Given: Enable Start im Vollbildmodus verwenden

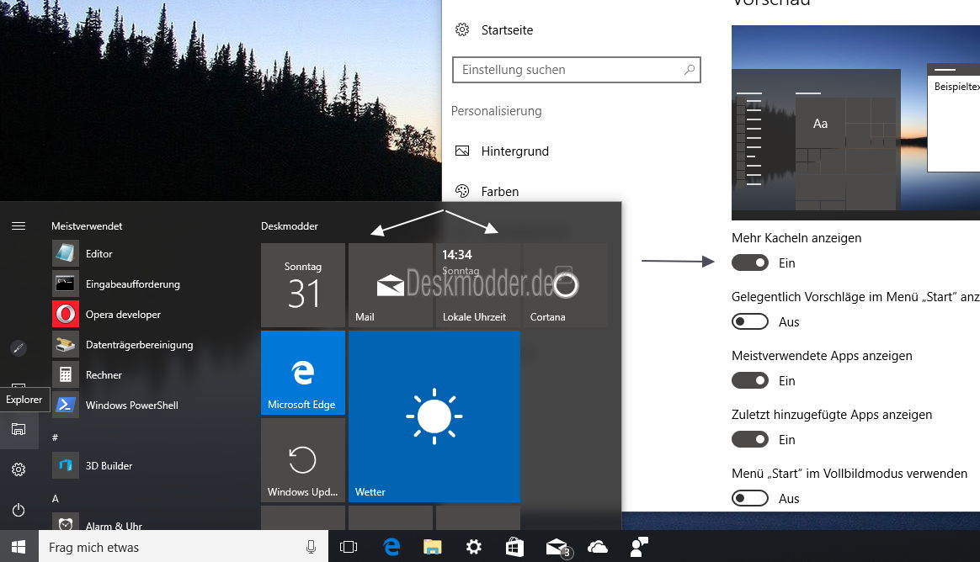Looking at the screenshot, I should [x=750, y=498].
